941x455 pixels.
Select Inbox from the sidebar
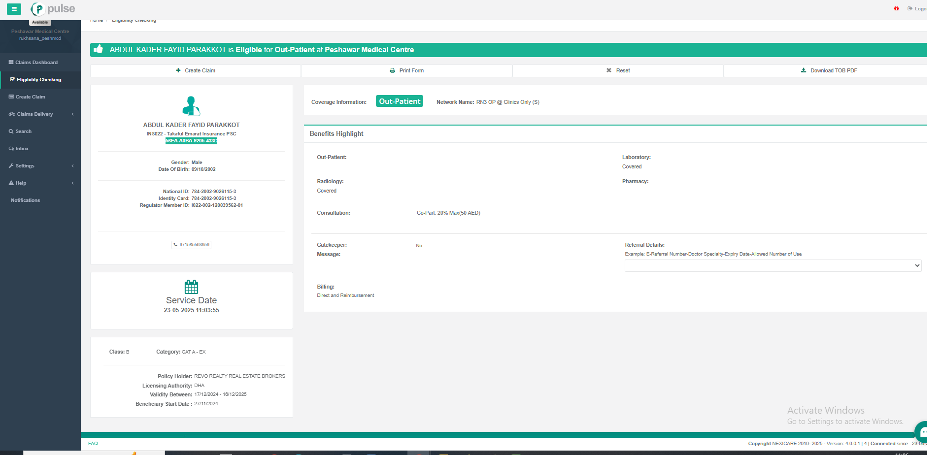pos(22,149)
